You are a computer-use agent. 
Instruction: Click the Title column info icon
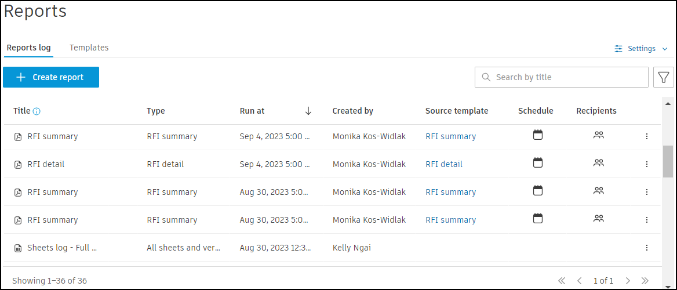pos(37,111)
